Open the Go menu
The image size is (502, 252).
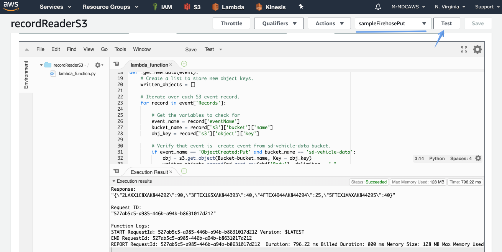click(x=104, y=49)
